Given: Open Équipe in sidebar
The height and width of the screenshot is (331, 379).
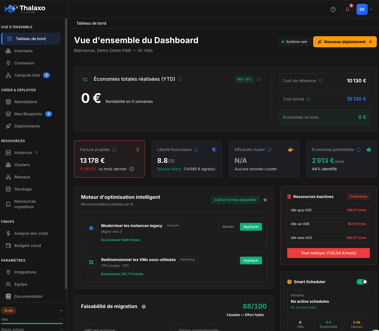Looking at the screenshot, I should pyautogui.click(x=31, y=284).
